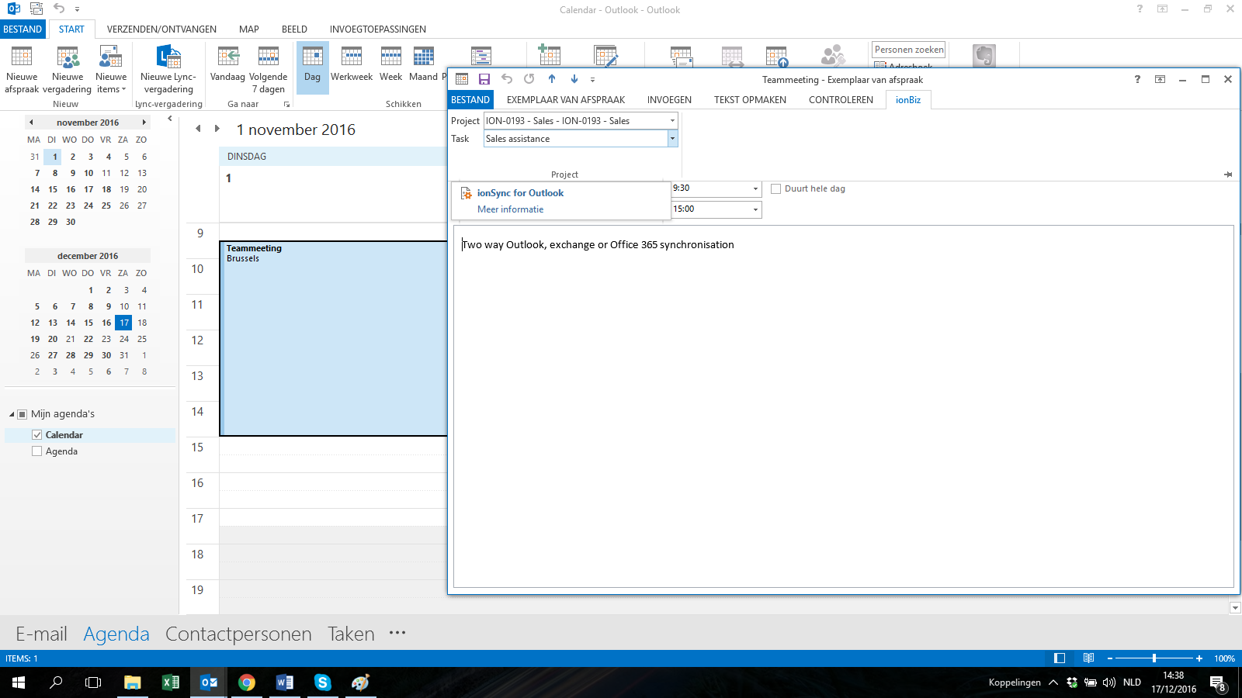Click ionSync for Outlook link
The image size is (1242, 698).
520,193
